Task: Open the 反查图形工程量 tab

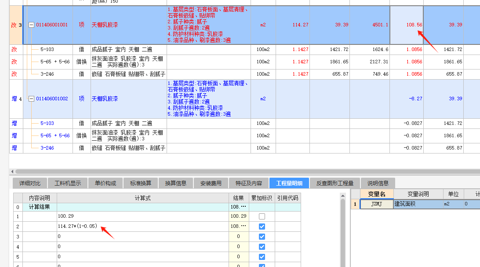Action: click(x=335, y=183)
